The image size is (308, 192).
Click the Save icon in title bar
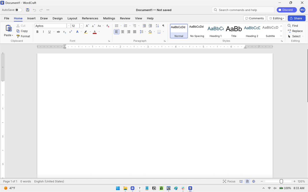pos(27,10)
